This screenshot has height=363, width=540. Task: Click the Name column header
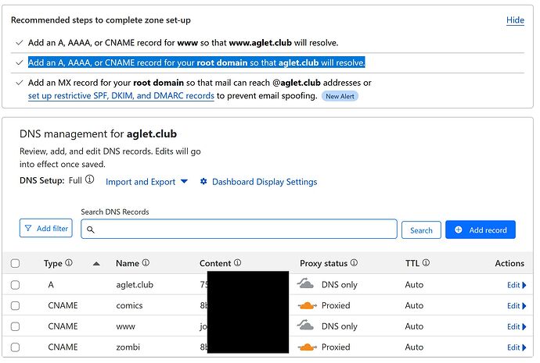128,263
